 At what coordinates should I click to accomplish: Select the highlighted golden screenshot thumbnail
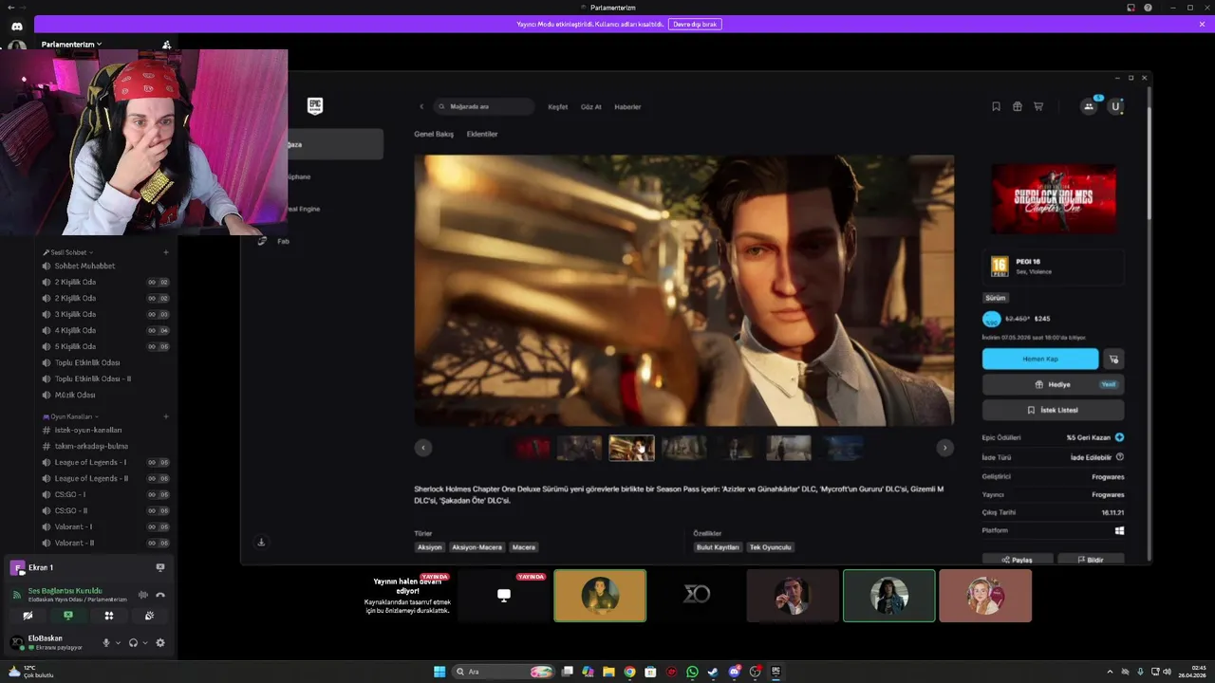pos(631,448)
